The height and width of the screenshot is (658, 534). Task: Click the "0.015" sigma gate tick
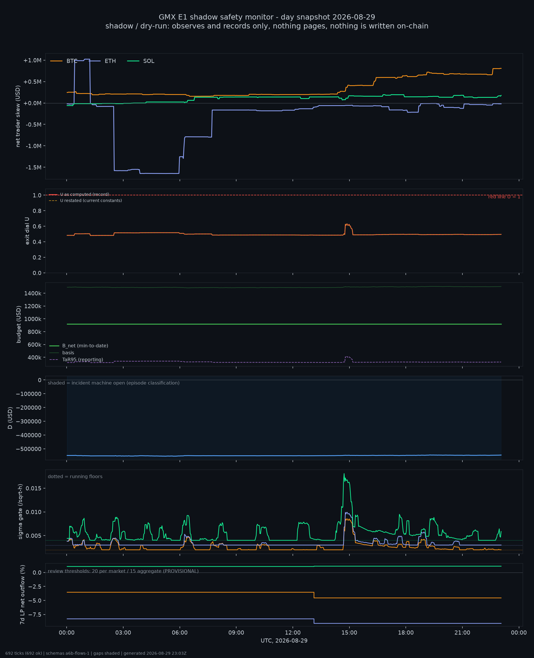33,488
